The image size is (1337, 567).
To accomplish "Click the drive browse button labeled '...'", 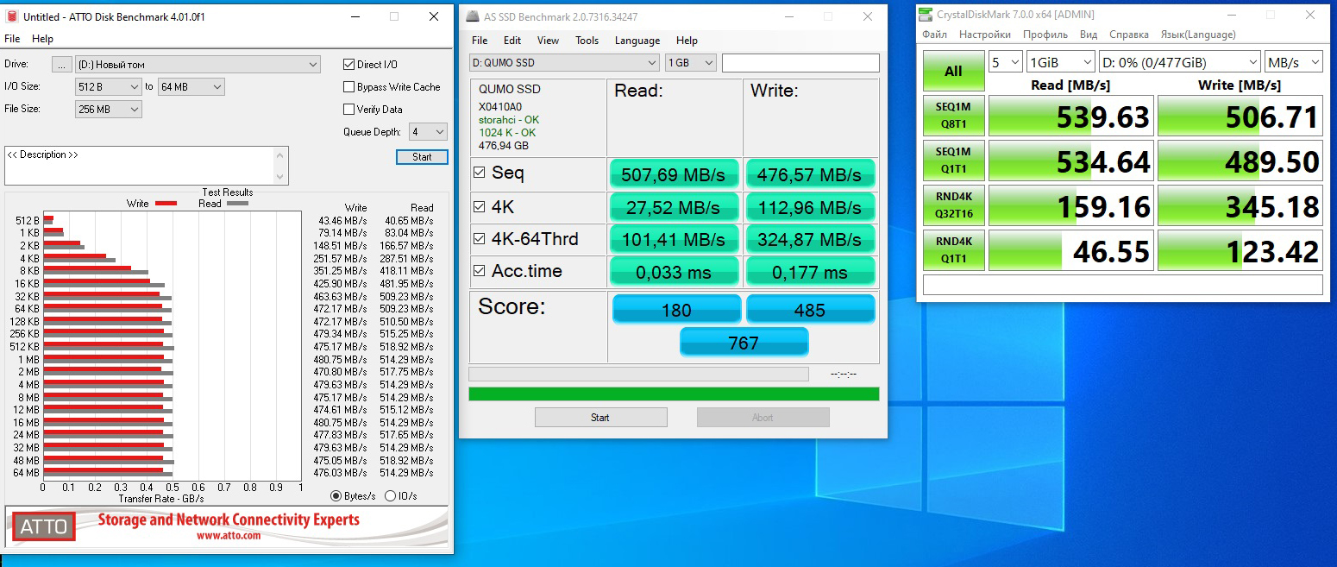I will 61,65.
